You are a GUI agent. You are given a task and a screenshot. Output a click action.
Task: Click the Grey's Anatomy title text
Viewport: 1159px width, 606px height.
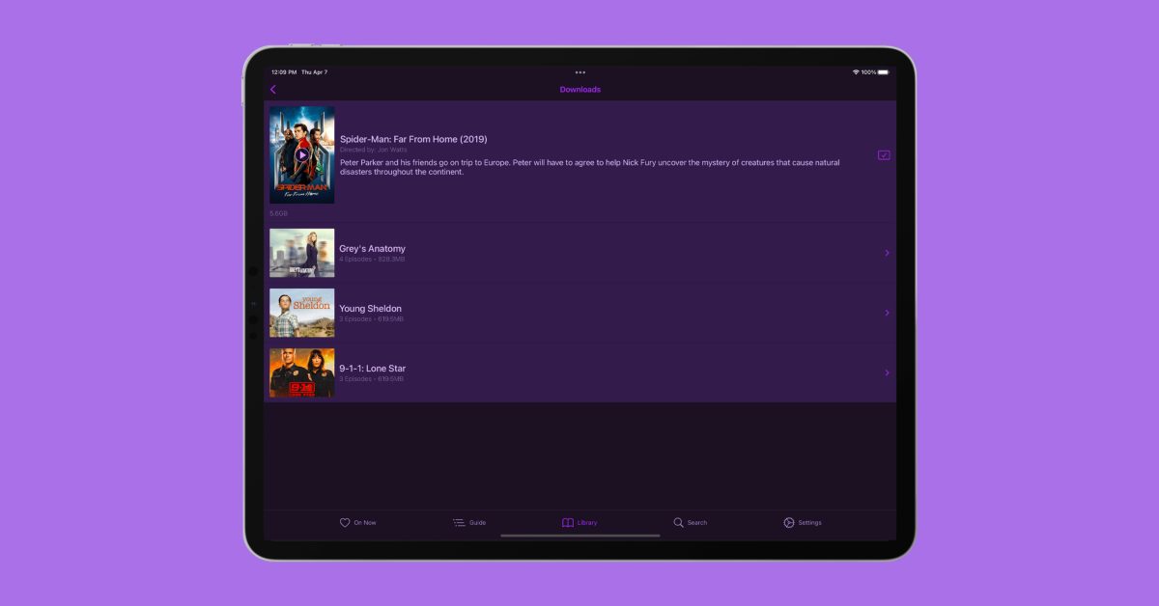(x=372, y=249)
